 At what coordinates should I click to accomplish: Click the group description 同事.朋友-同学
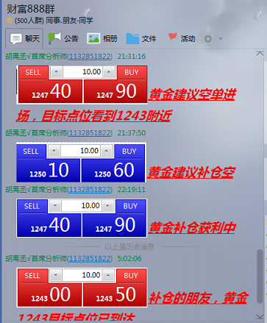click(69, 20)
